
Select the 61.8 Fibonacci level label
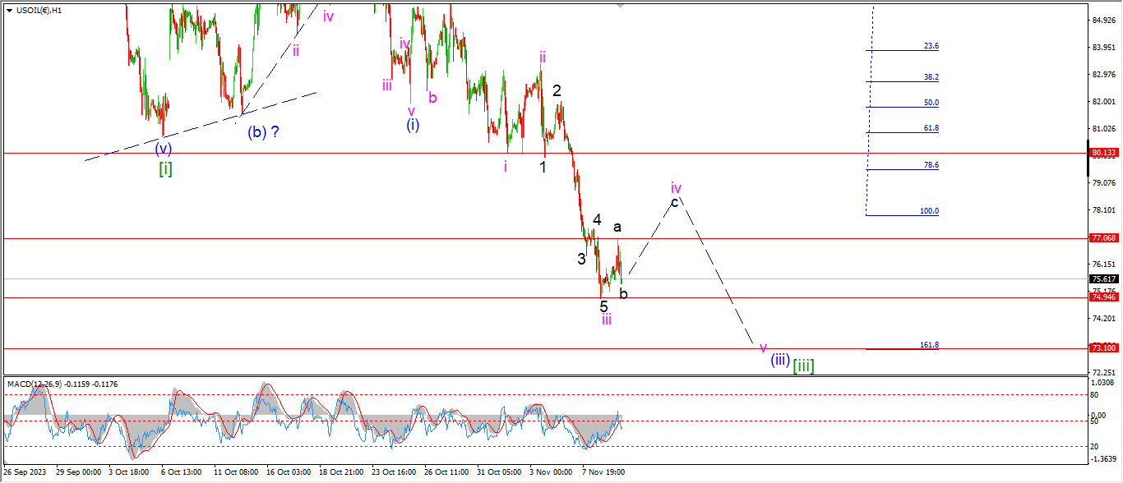coord(931,129)
